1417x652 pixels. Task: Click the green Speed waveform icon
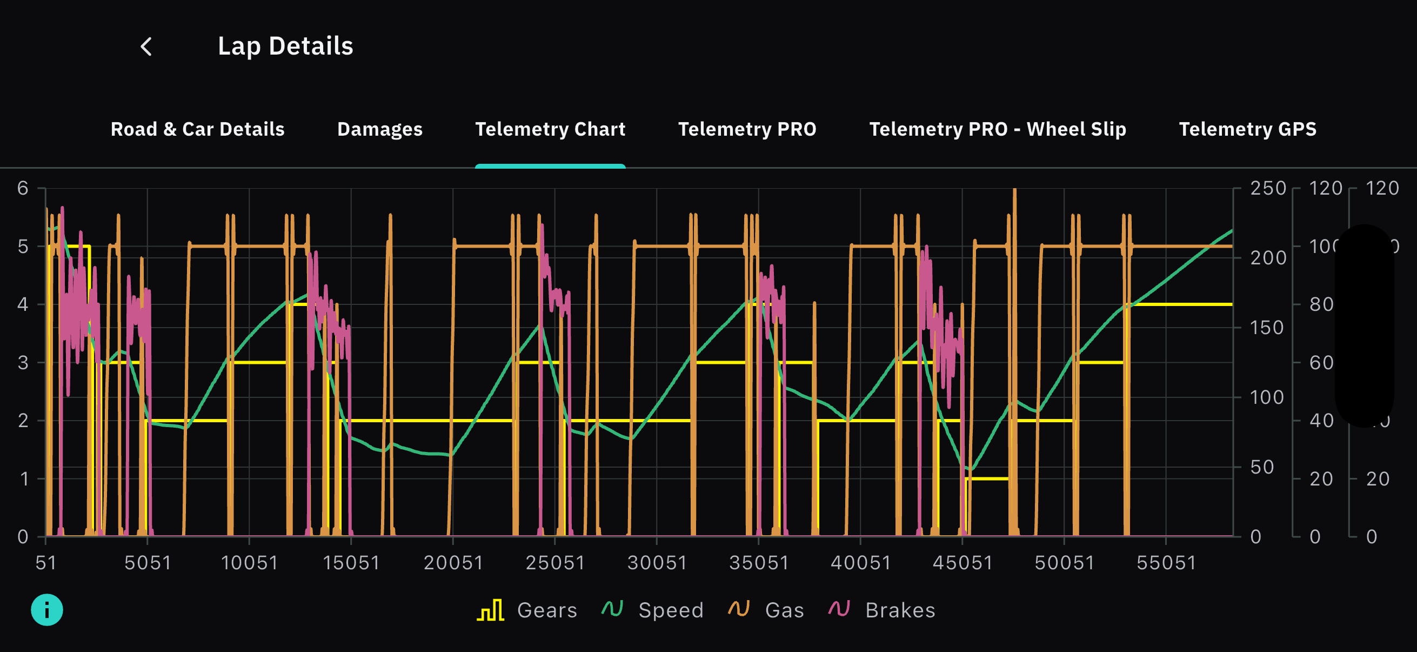click(x=612, y=609)
